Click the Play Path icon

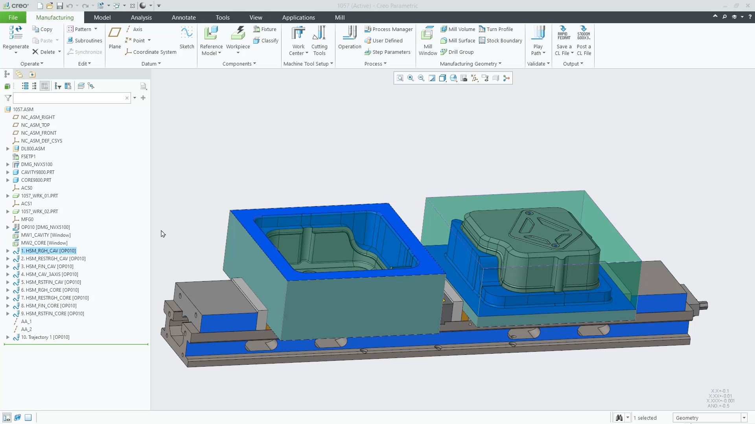538,33
